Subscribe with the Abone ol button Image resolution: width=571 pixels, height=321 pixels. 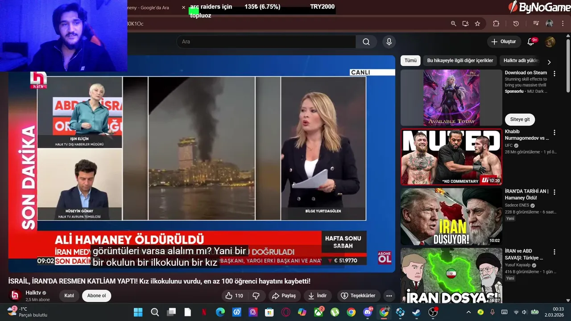pos(96,296)
